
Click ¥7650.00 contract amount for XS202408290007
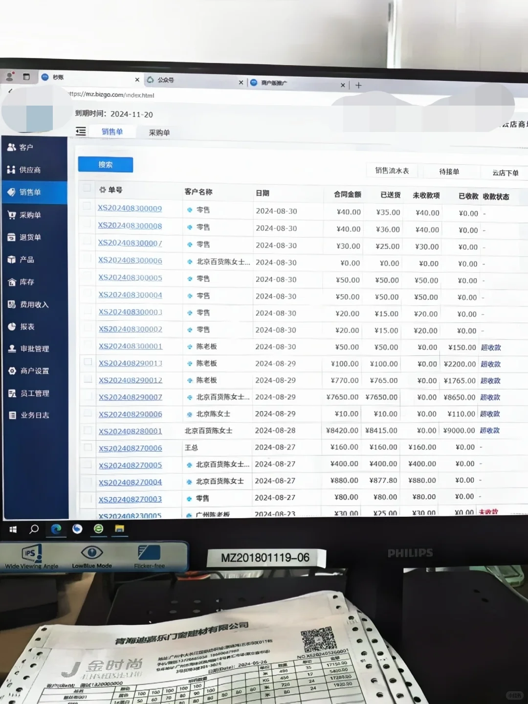click(x=342, y=397)
